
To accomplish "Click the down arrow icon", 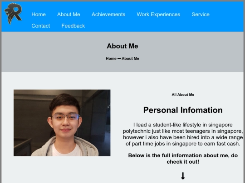I will (x=183, y=176).
